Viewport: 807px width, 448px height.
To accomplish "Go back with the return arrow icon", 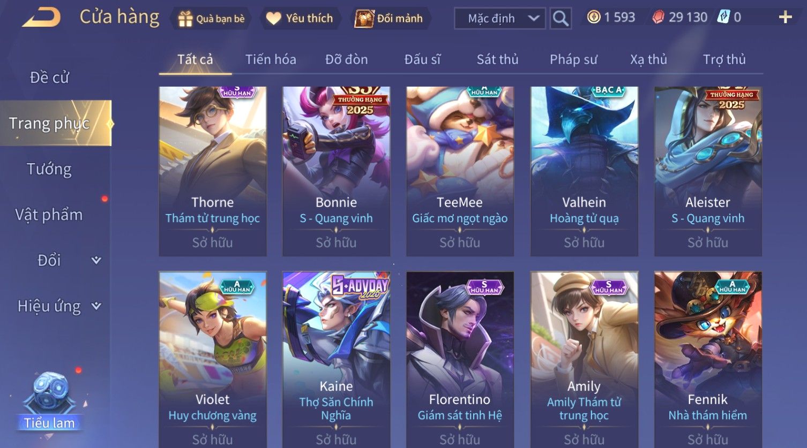I will (x=41, y=18).
